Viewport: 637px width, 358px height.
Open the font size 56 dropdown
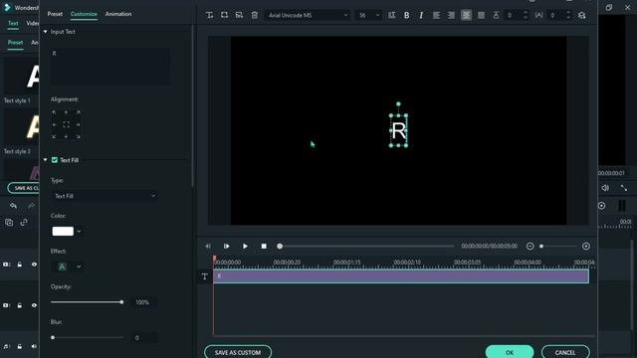[368, 16]
